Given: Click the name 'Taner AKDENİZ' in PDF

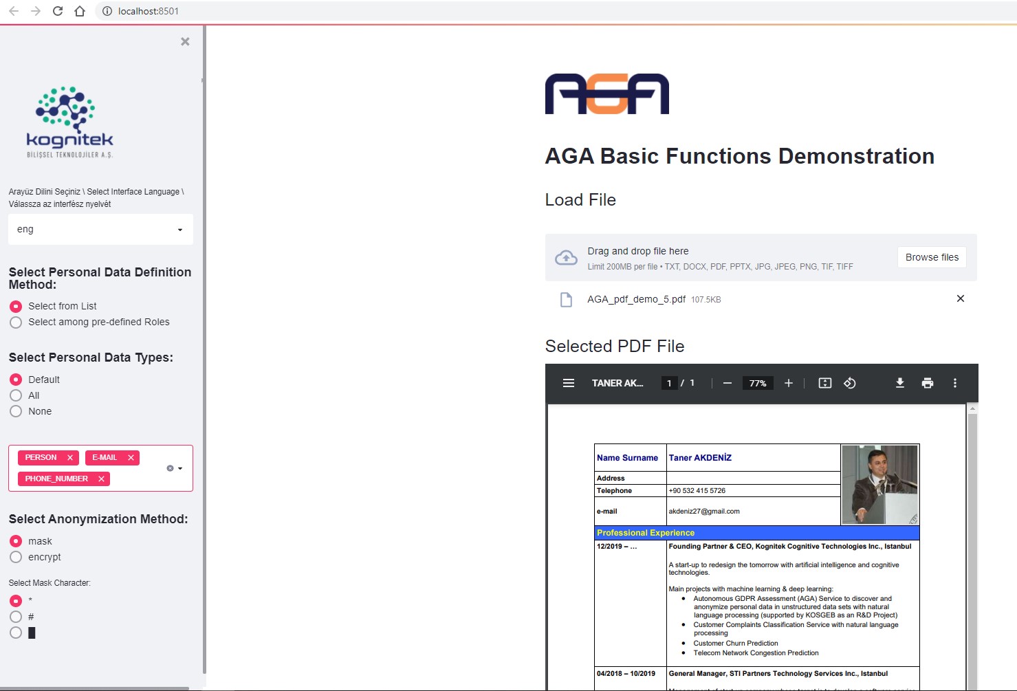Looking at the screenshot, I should (700, 458).
